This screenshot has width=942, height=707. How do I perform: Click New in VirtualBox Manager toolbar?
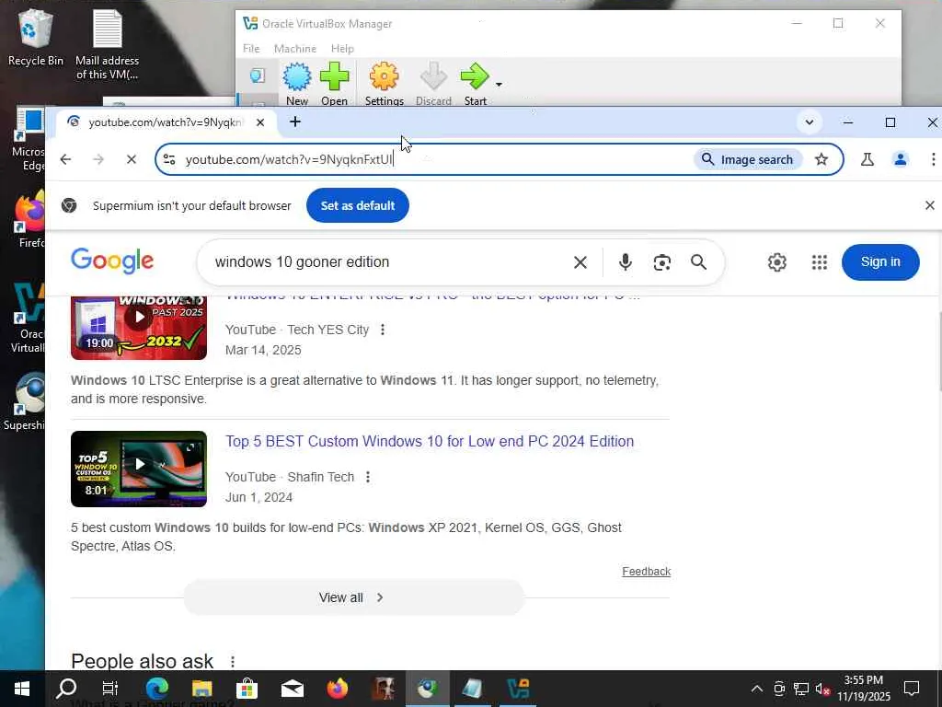[297, 85]
